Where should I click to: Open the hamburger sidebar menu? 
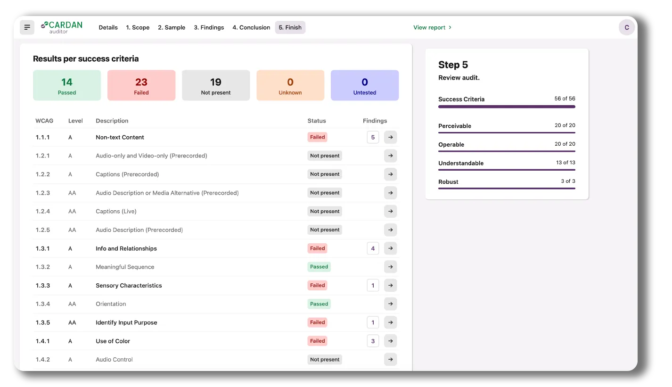click(x=27, y=27)
